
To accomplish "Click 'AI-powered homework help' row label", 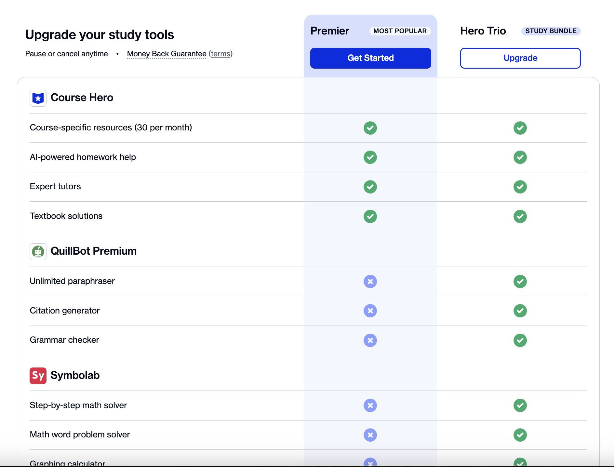I will coord(83,157).
